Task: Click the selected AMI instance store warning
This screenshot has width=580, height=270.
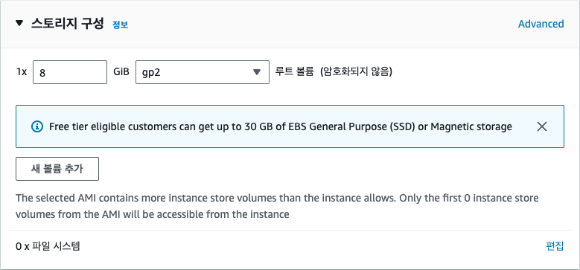Action: (277, 206)
